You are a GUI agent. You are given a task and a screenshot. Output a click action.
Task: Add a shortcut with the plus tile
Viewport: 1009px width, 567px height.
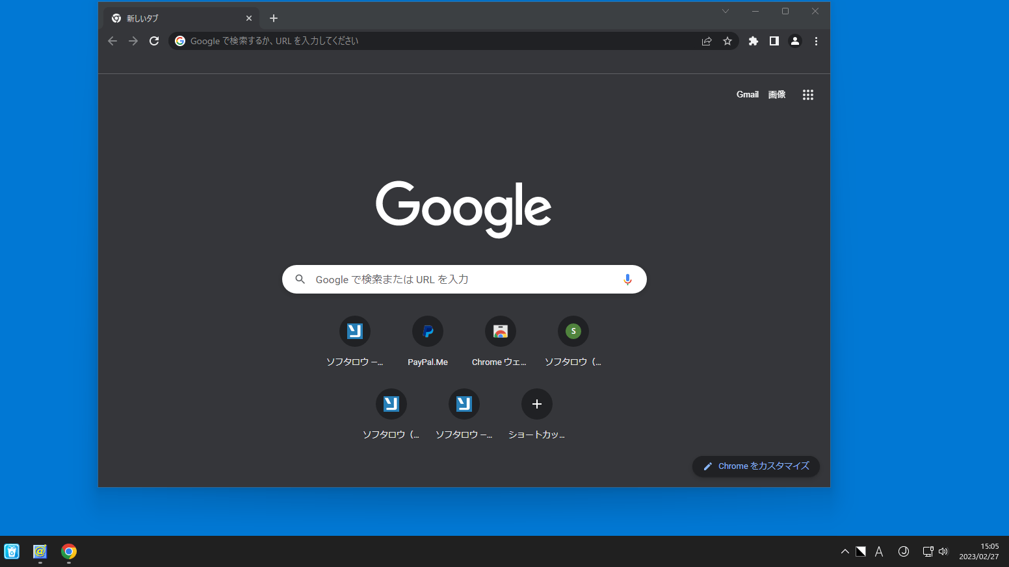pos(537,416)
